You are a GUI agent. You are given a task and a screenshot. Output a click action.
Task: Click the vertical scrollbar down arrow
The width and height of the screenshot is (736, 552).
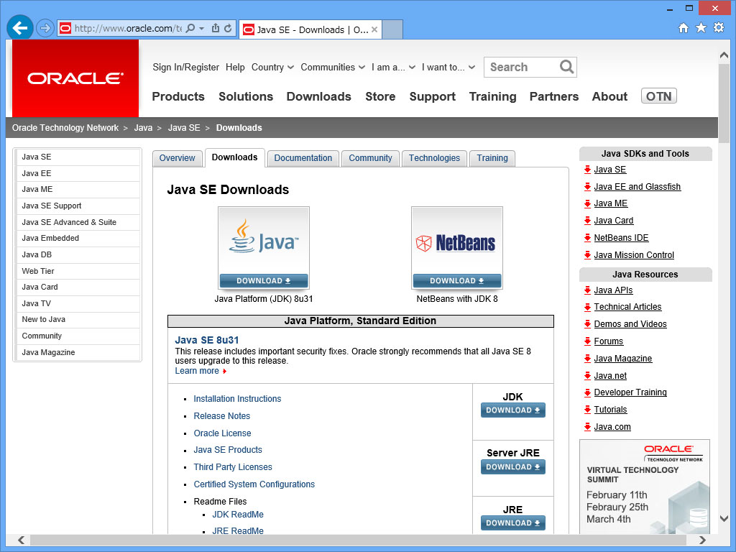pos(723,519)
